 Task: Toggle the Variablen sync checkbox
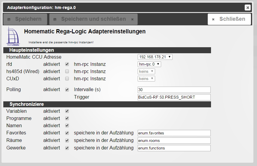(x=67, y=111)
